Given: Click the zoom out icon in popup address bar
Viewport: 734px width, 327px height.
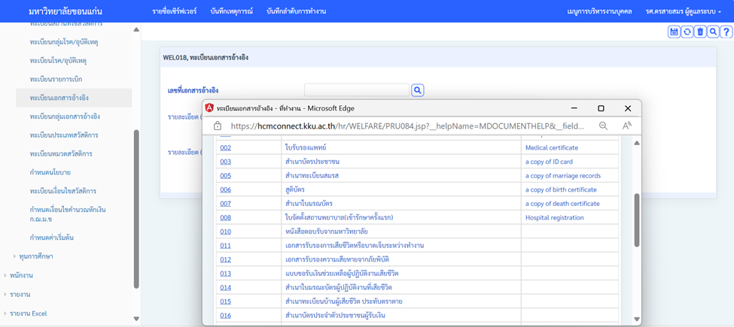Looking at the screenshot, I should click(x=603, y=126).
